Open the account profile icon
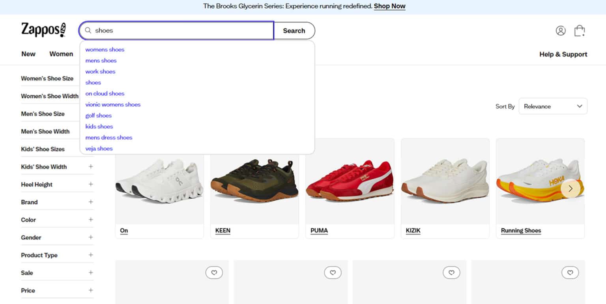 pos(561,31)
